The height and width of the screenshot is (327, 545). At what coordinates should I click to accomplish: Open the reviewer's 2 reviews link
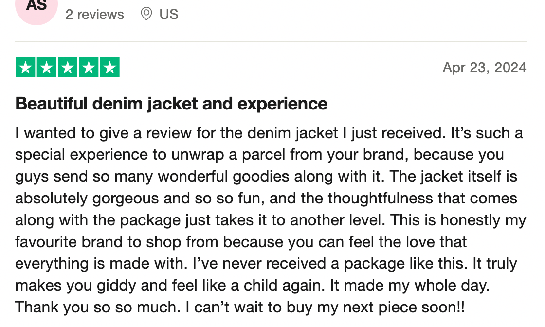94,14
